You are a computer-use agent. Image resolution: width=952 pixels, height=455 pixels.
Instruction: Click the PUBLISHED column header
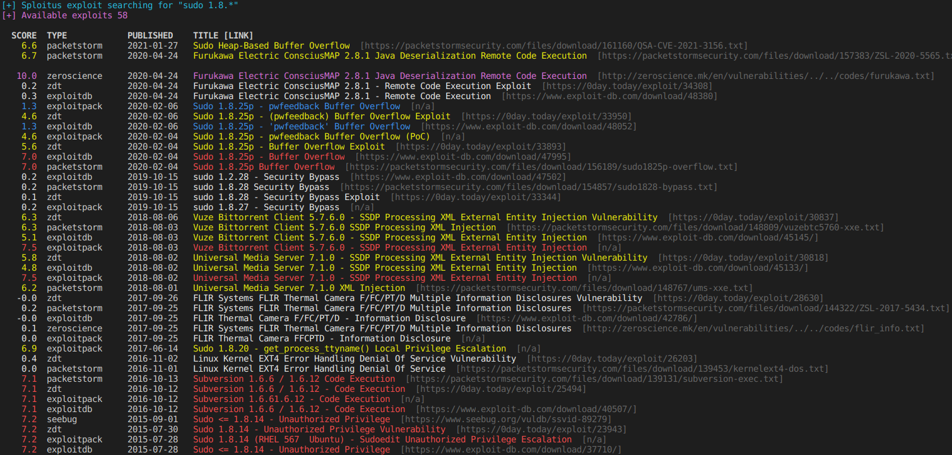tap(150, 35)
